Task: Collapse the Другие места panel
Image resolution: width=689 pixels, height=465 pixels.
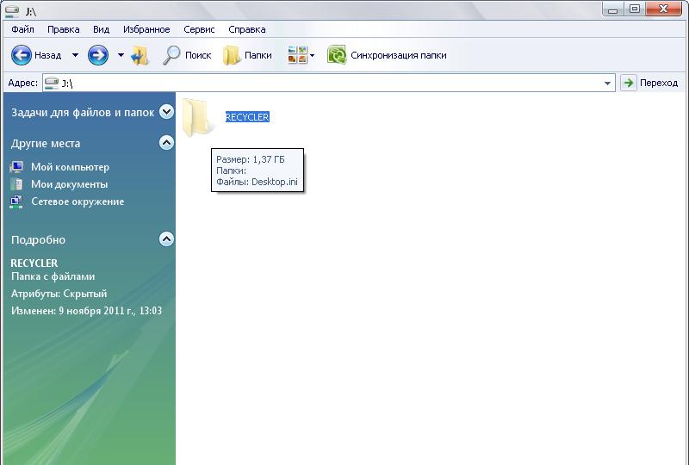Action: [166, 142]
